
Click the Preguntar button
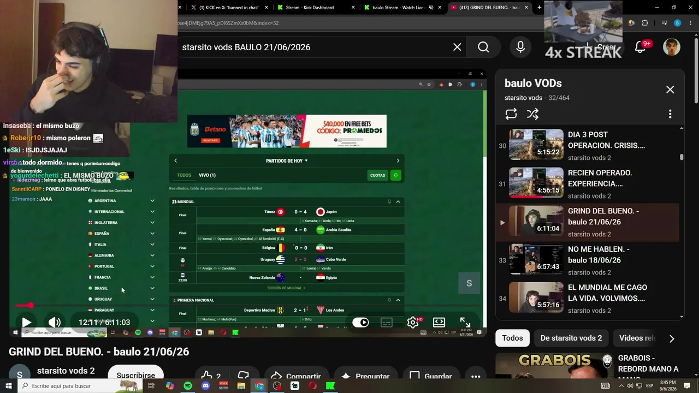pyautogui.click(x=365, y=376)
